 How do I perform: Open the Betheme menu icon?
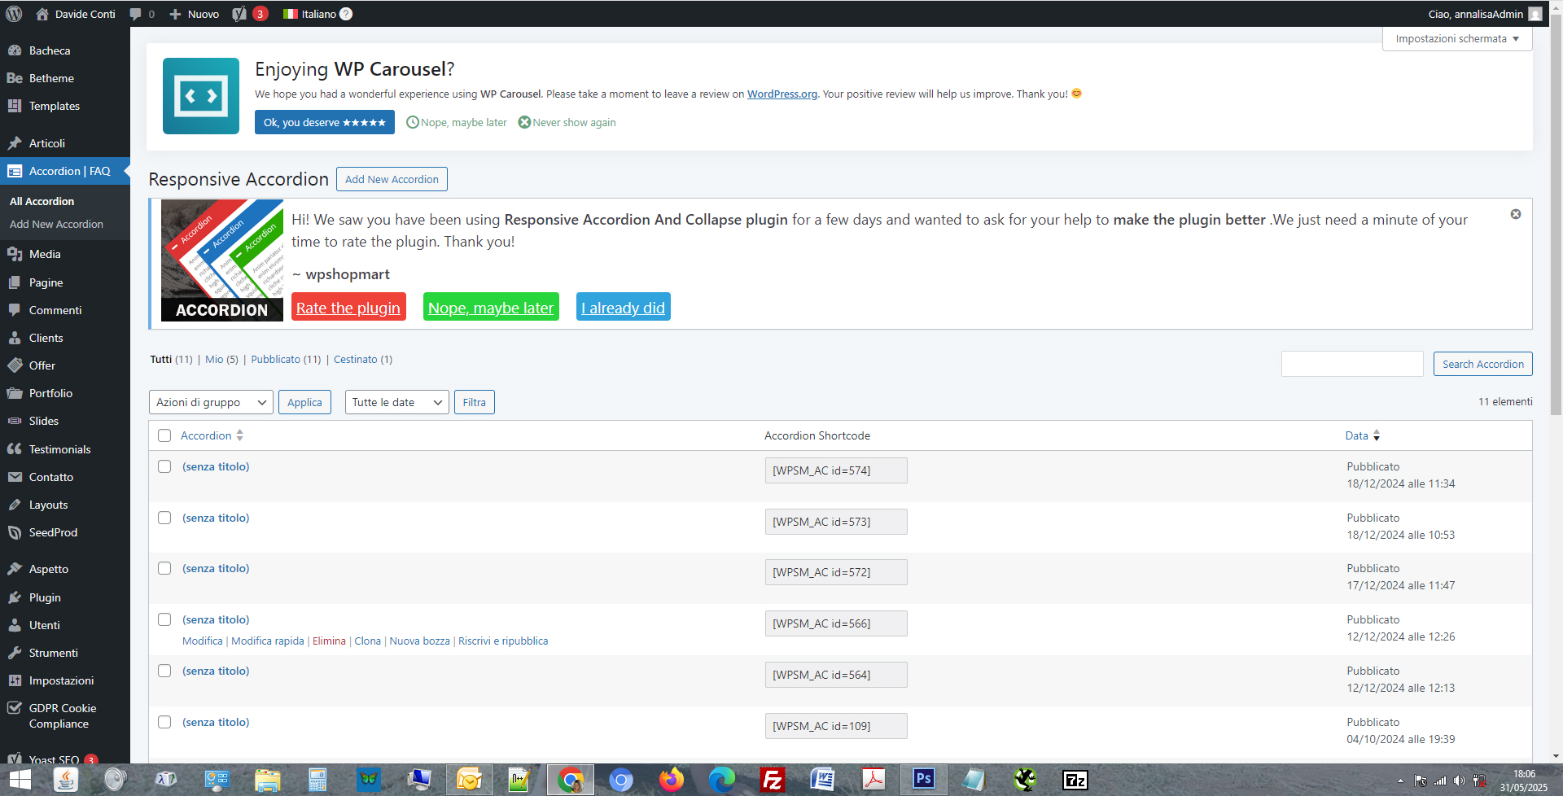click(x=15, y=78)
